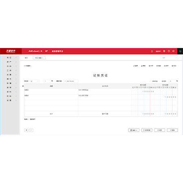
Task: Click the user profile icon in header
Action: click(152, 51)
